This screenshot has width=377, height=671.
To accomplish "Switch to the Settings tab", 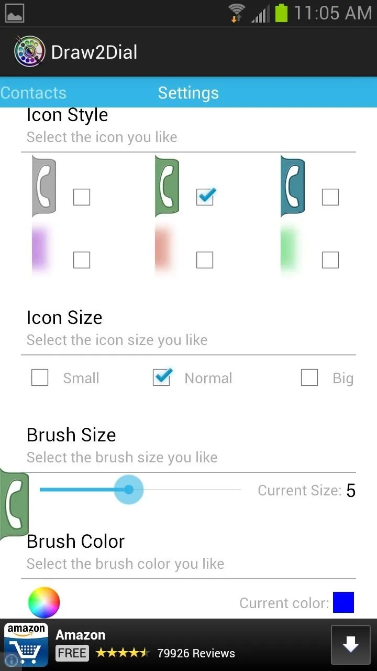I will (x=188, y=93).
